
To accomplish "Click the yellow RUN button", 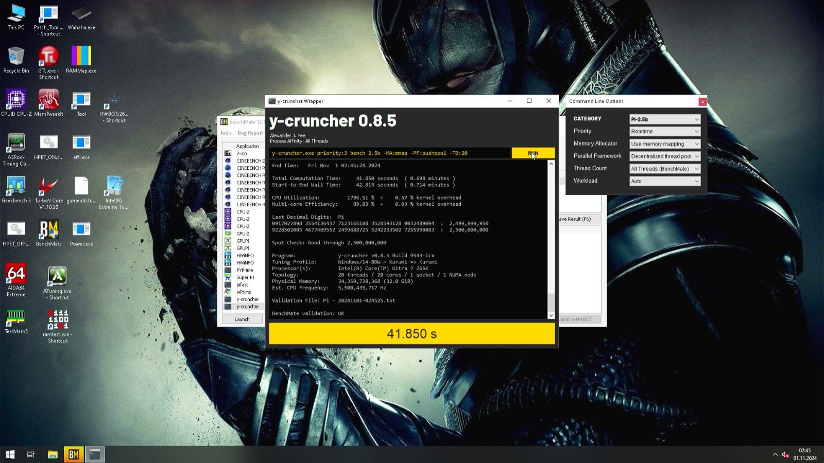I will (x=533, y=153).
